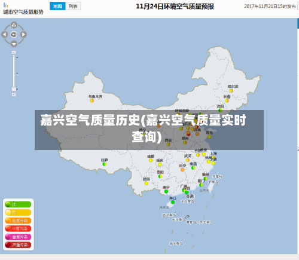Click the 海南岛 map label
This screenshot has height=260, width=299.
coord(164,207)
